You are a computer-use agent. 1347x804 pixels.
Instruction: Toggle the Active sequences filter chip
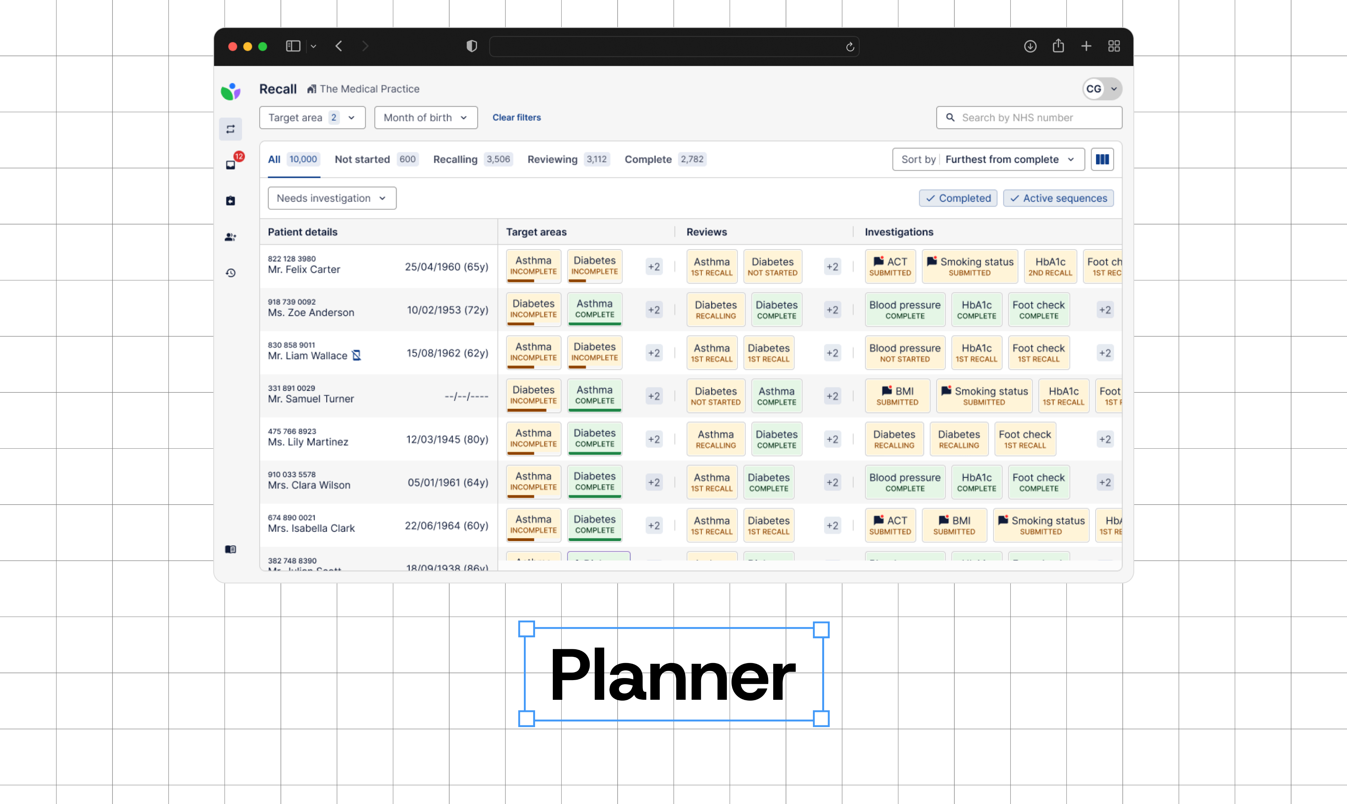point(1058,198)
